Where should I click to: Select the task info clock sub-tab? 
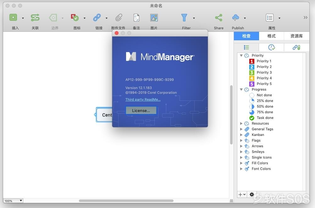point(271,48)
